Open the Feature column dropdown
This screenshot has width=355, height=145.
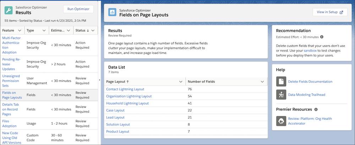coord(20,30)
